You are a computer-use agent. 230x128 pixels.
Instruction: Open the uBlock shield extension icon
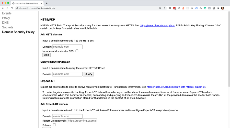pyautogui.click(x=170, y=8)
